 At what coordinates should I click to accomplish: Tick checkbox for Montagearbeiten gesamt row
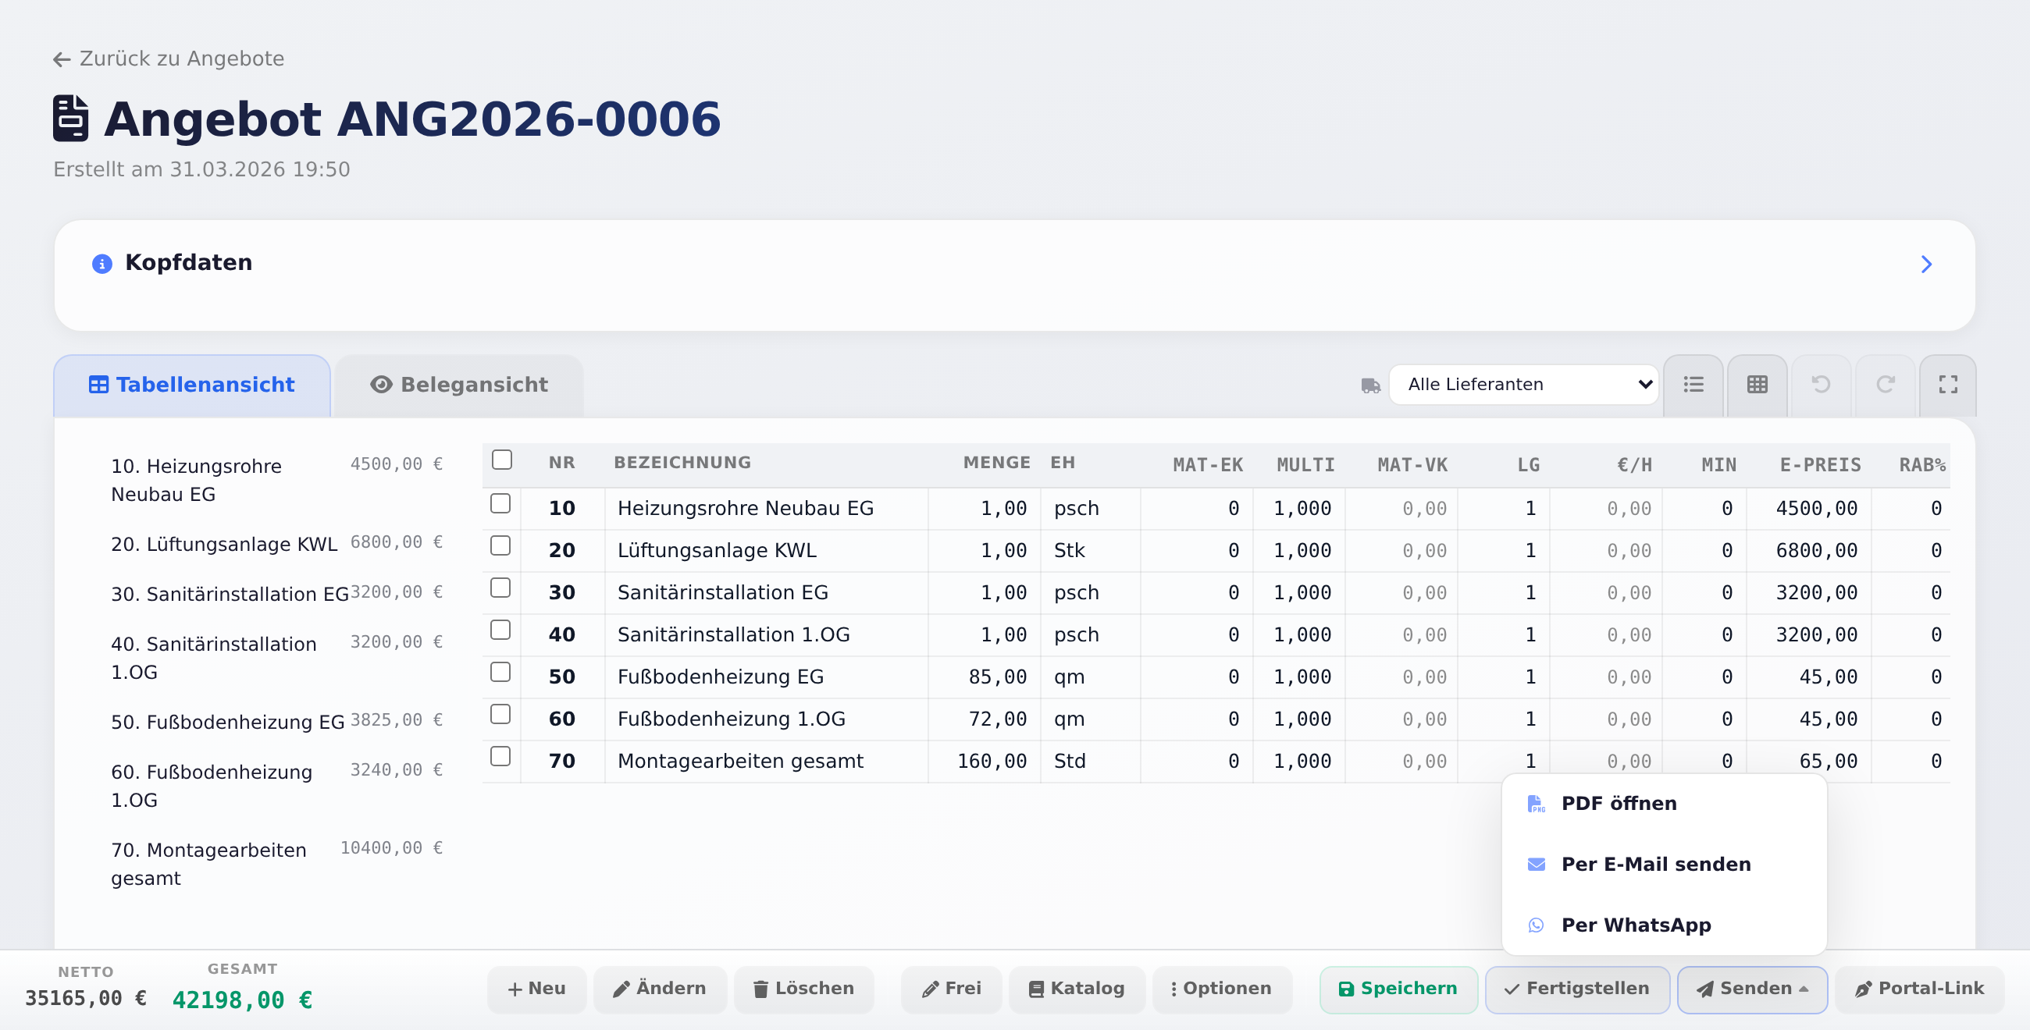[x=500, y=757]
